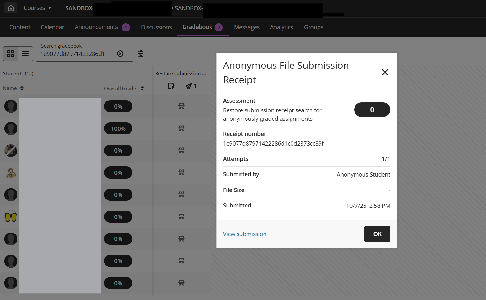Click the crossed-out student avatar

[11, 151]
